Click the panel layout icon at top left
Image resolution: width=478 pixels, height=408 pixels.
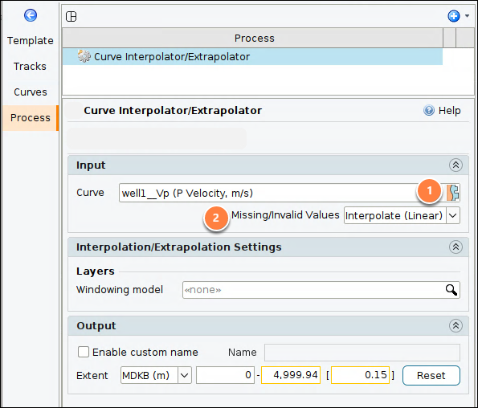point(71,16)
